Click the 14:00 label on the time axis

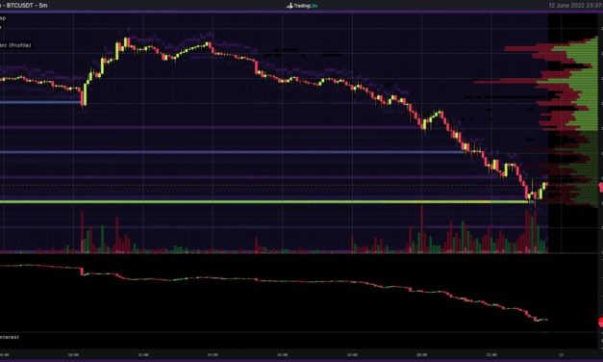pyautogui.click(x=213, y=354)
